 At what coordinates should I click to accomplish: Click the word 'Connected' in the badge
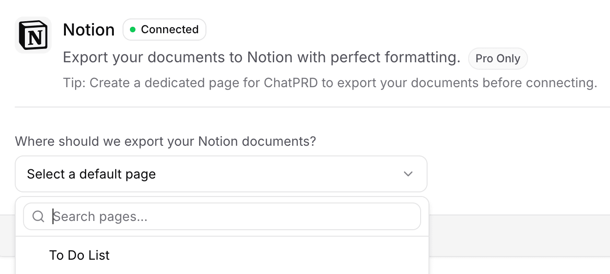coord(170,30)
